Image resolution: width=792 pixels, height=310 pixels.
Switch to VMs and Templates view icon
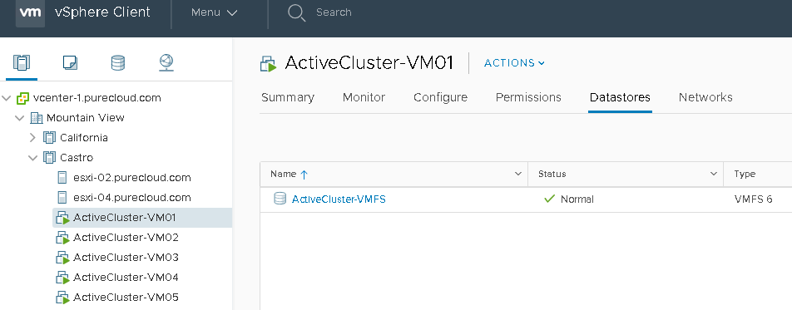70,62
